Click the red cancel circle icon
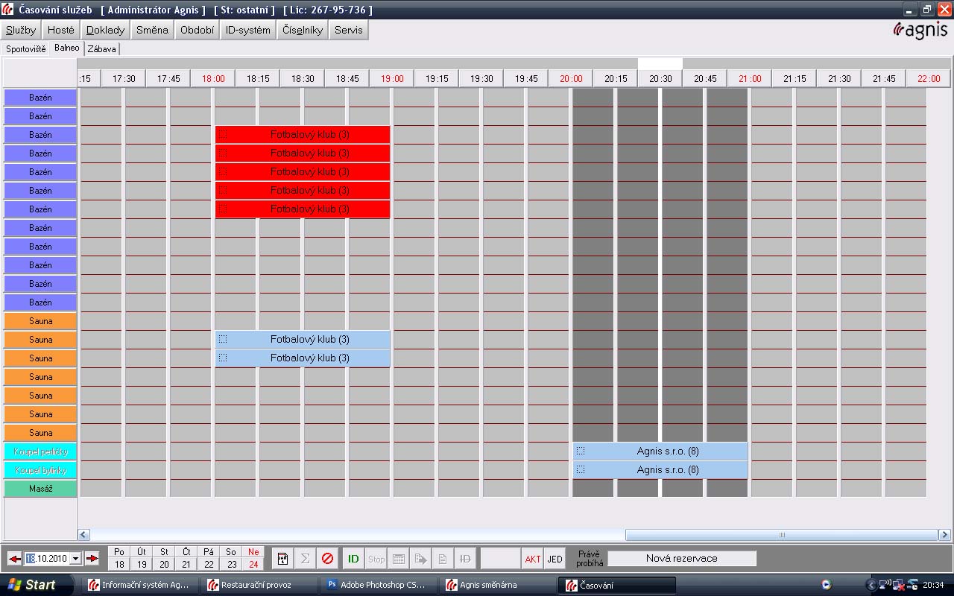This screenshot has height=596, width=954. [327, 559]
